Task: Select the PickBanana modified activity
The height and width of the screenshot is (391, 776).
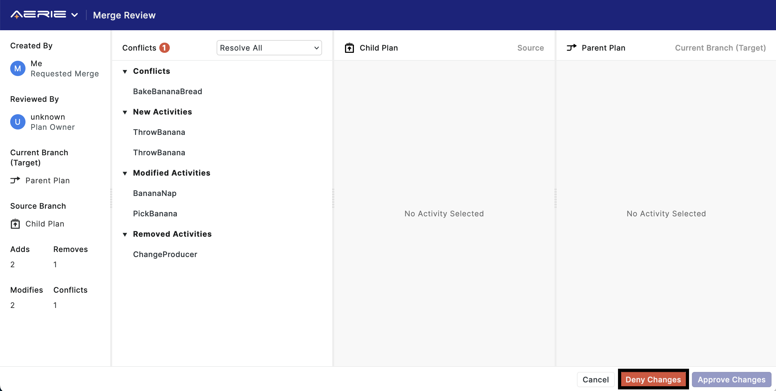Action: pos(155,213)
